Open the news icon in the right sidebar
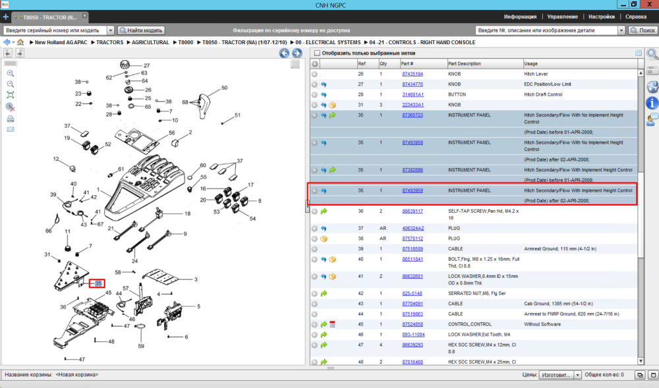 pyautogui.click(x=652, y=70)
